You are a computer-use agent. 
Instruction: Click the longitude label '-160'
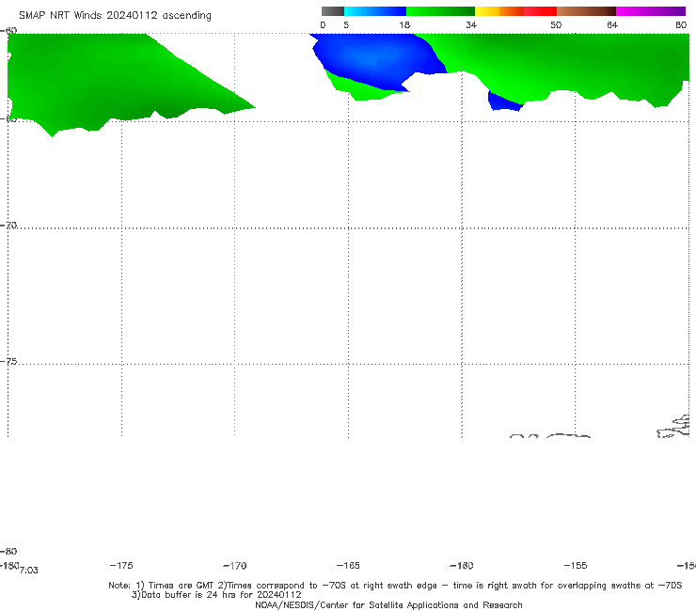coord(462,565)
